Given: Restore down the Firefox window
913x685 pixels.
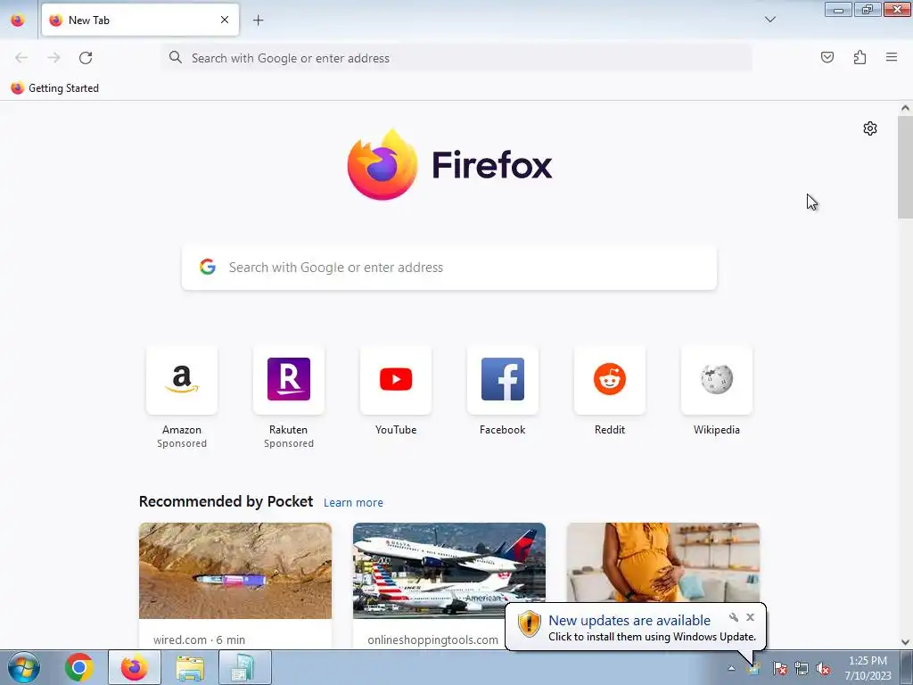Looking at the screenshot, I should [x=867, y=9].
